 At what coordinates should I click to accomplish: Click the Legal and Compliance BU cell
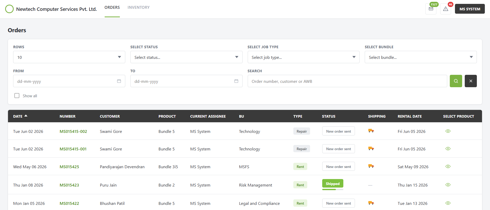click(259, 203)
